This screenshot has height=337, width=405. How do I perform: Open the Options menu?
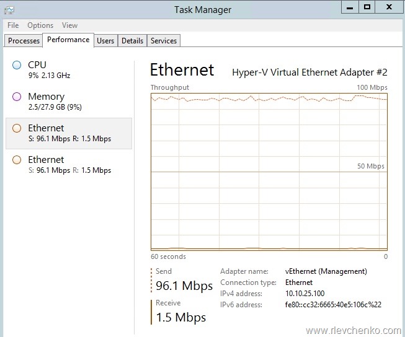(40, 25)
